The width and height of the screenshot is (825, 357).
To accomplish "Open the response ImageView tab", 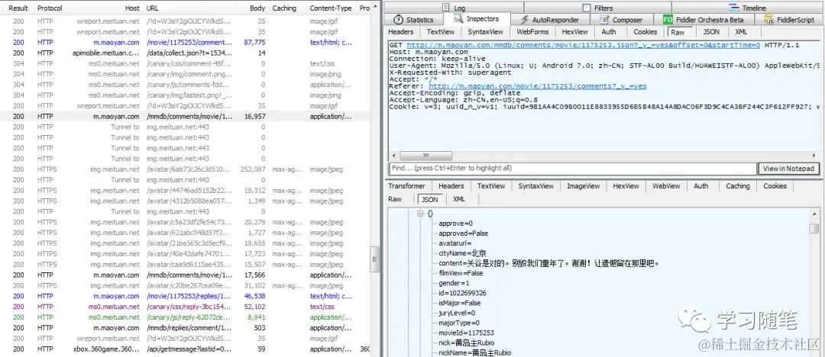I will pos(583,185).
